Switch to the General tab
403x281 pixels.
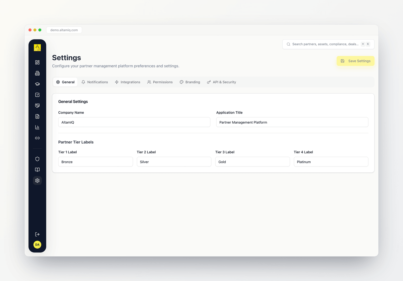pyautogui.click(x=65, y=82)
